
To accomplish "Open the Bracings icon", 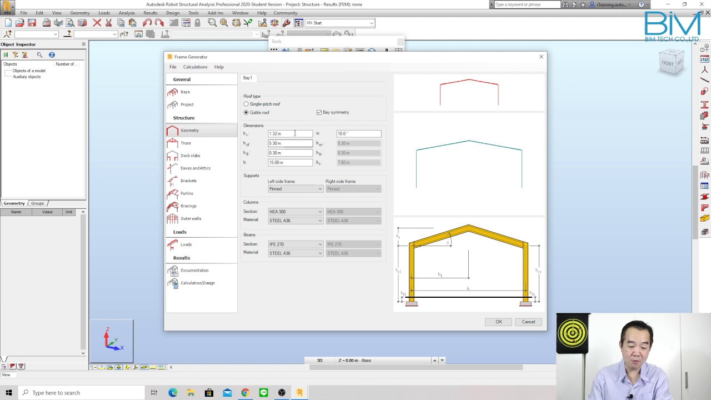I will 173,206.
